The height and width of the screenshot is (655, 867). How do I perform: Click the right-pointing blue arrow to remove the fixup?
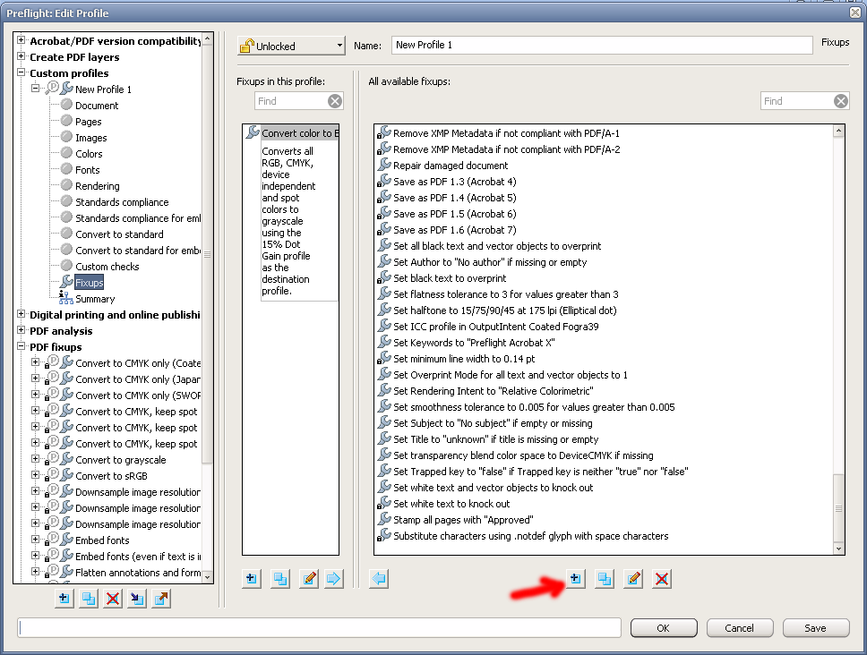334,579
